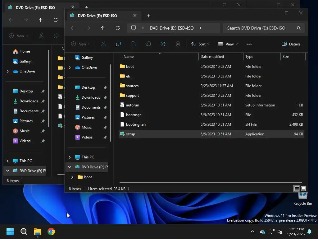Viewport: 318px width, 239px height.
Task: Click Refresh icon in the back window
Action: [x=56, y=20]
